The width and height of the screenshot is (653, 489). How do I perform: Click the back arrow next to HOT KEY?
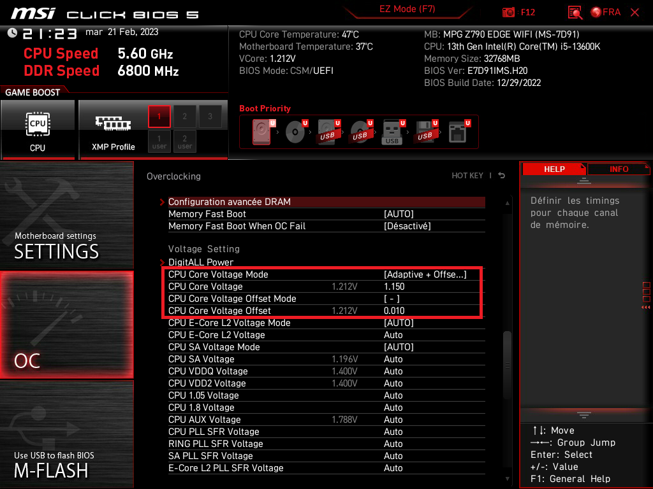point(502,176)
